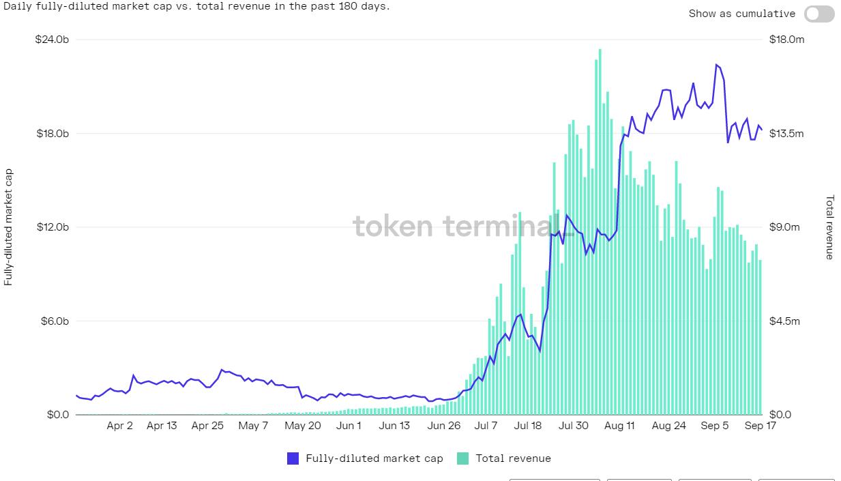The height and width of the screenshot is (481, 841).
Task: Click the $24.0b left axis label
Action: coord(53,40)
